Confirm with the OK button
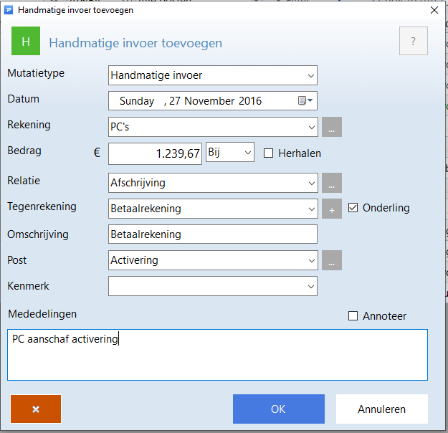448x433 pixels. [278, 409]
